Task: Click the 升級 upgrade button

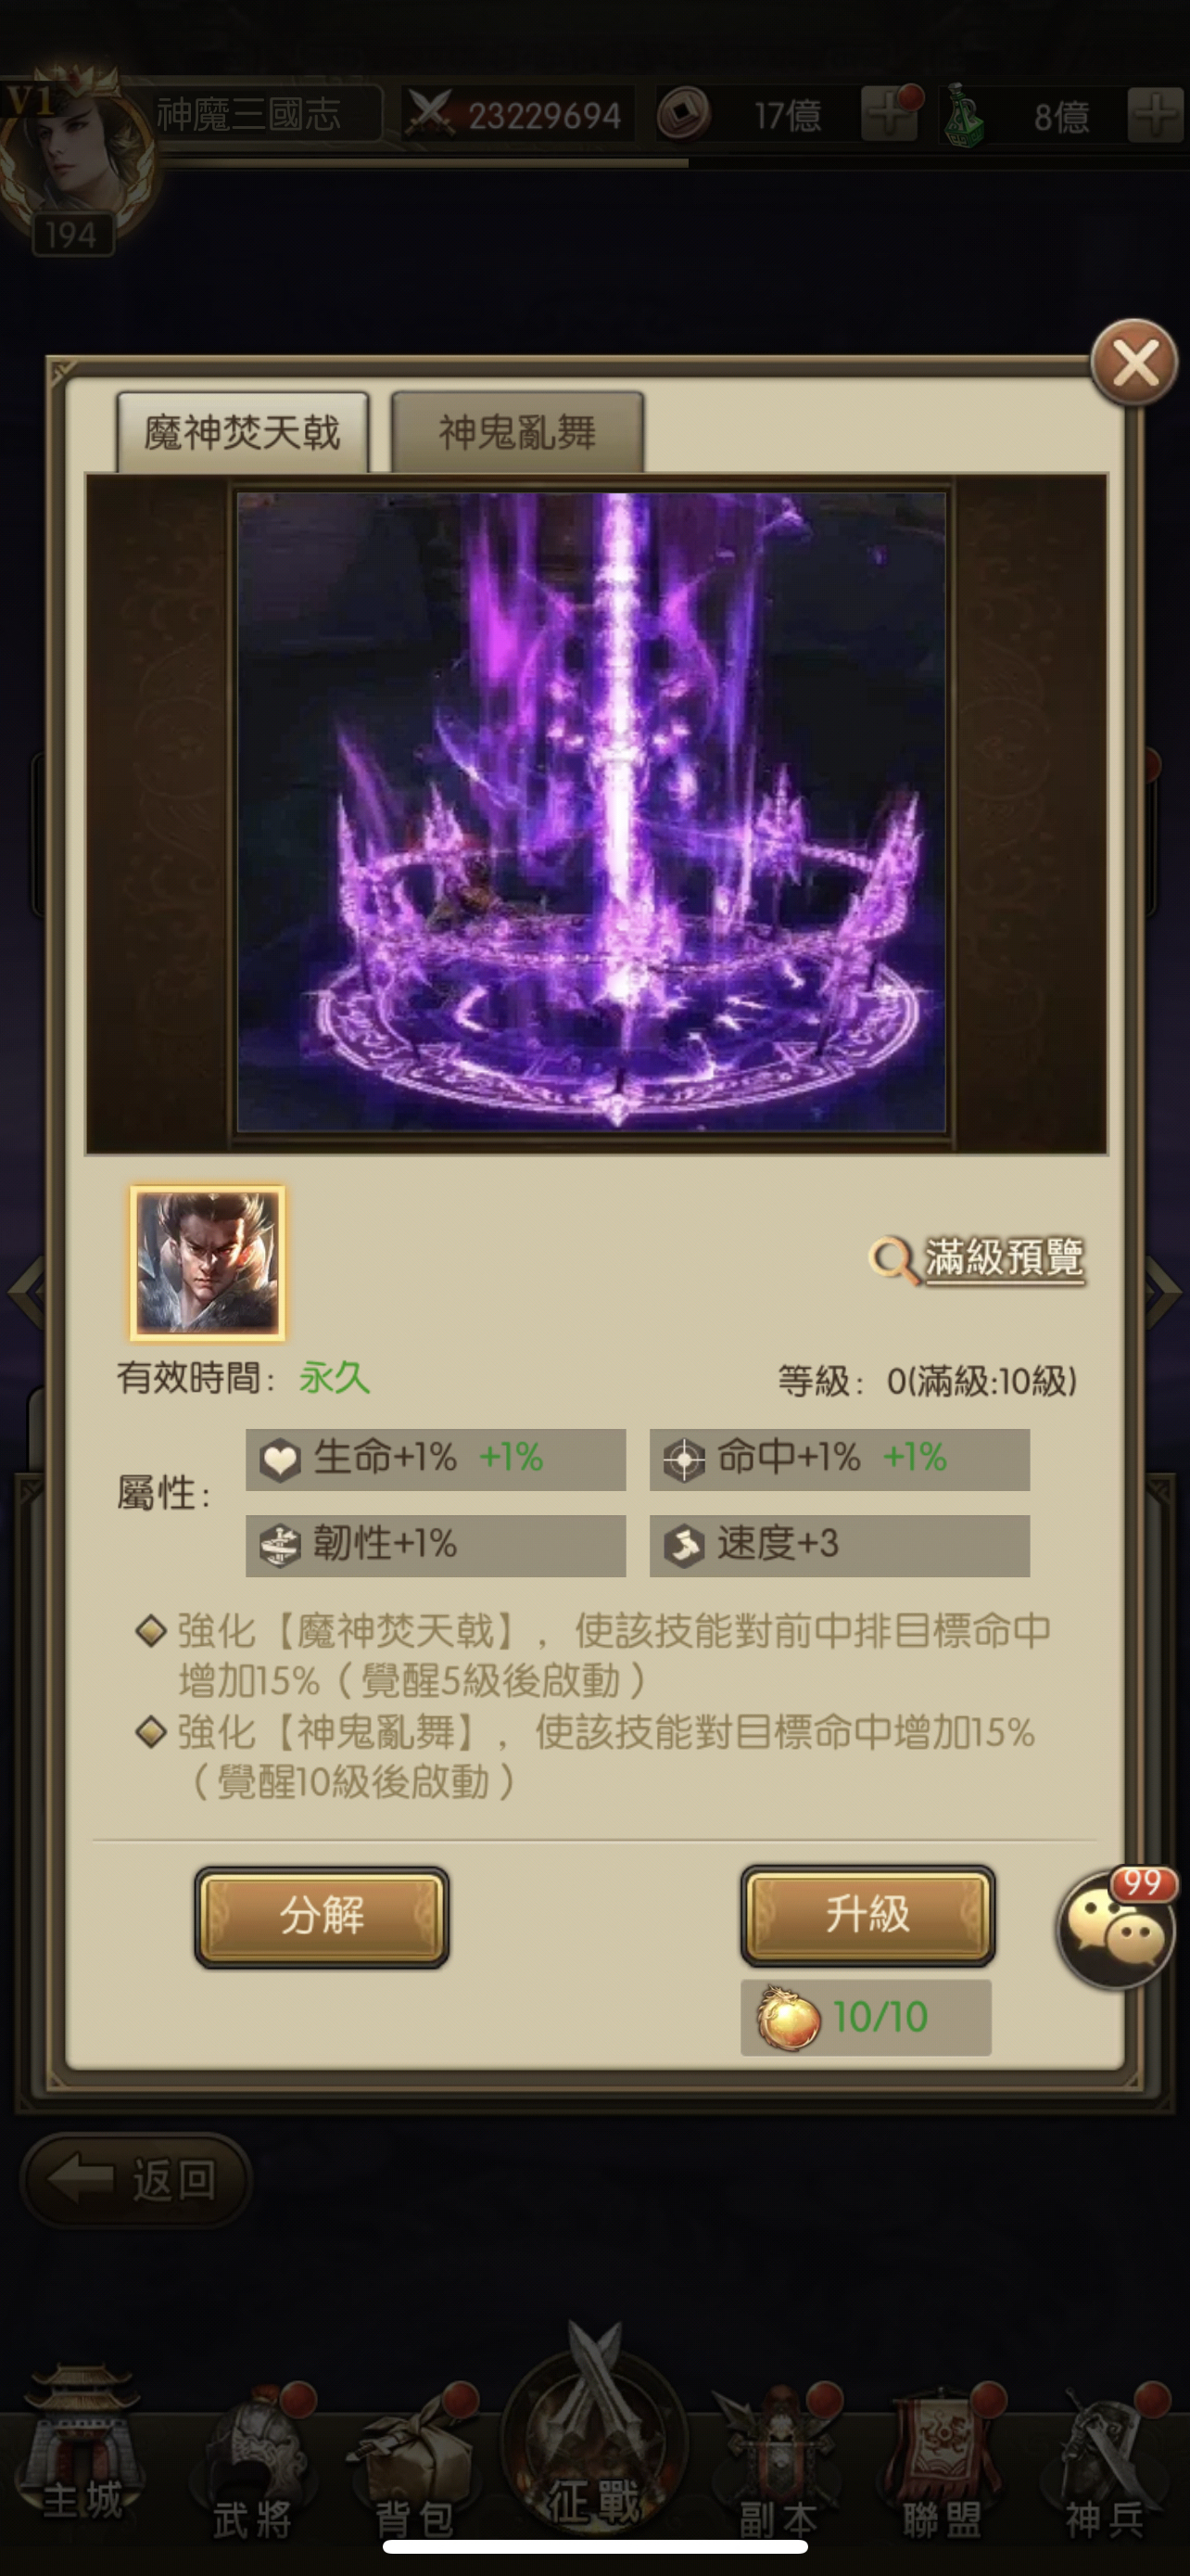Action: tap(867, 1914)
